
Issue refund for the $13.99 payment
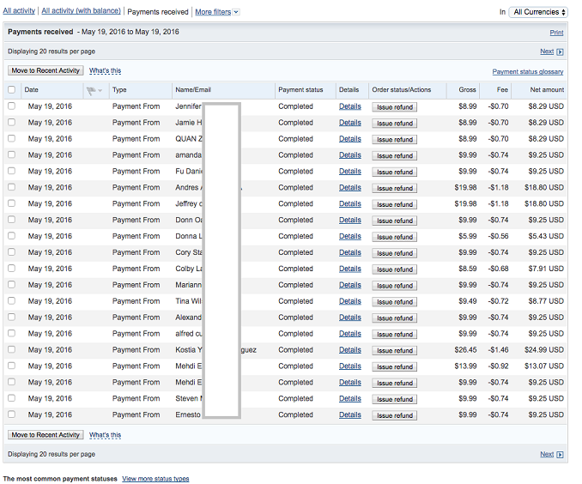pos(395,366)
